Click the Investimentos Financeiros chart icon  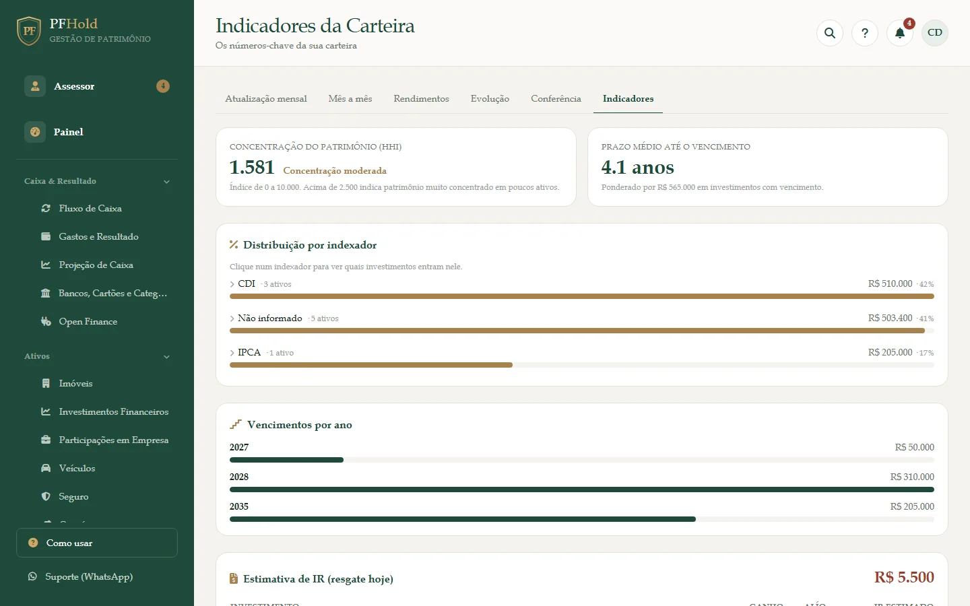point(46,412)
